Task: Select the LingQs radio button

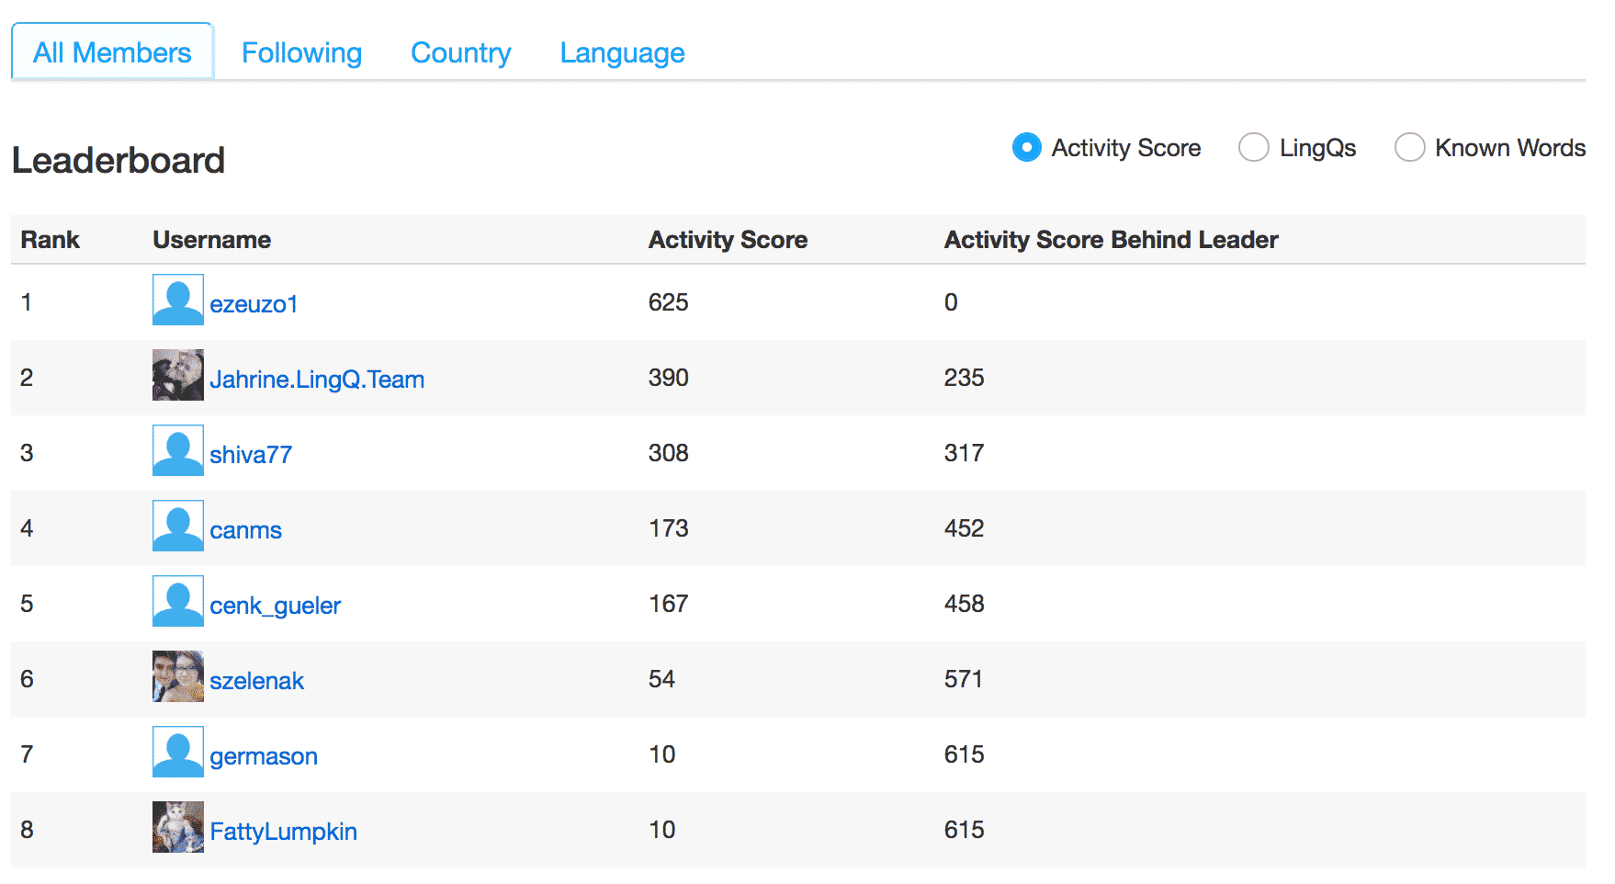Action: coord(1253,148)
